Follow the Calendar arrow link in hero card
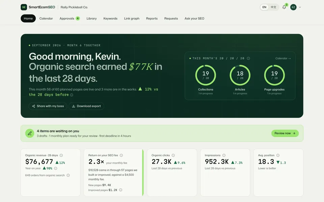 (x=283, y=58)
